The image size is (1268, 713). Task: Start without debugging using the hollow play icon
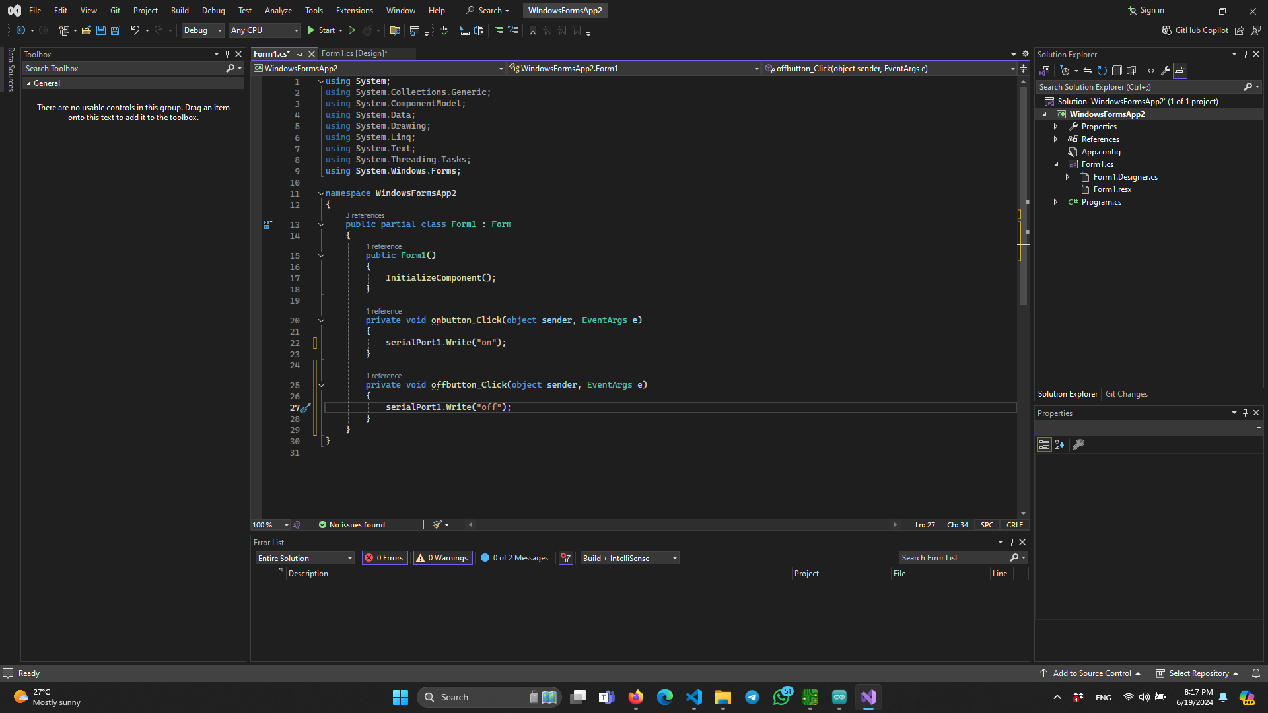click(x=352, y=30)
